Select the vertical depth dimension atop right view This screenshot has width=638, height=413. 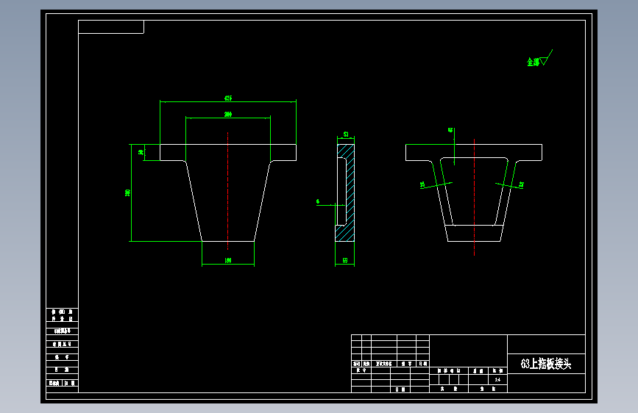pos(450,130)
